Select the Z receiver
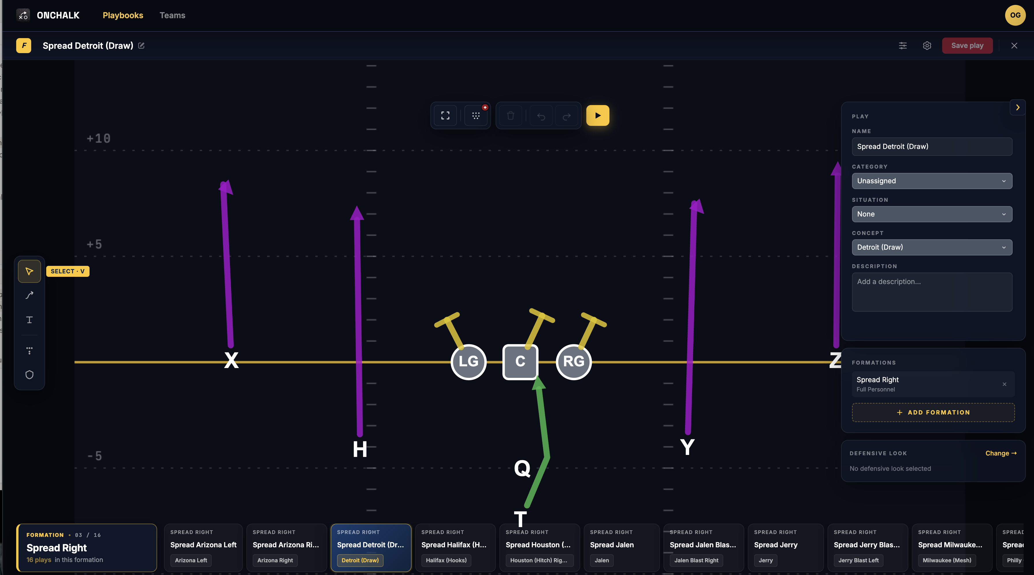1034x575 pixels. point(835,360)
